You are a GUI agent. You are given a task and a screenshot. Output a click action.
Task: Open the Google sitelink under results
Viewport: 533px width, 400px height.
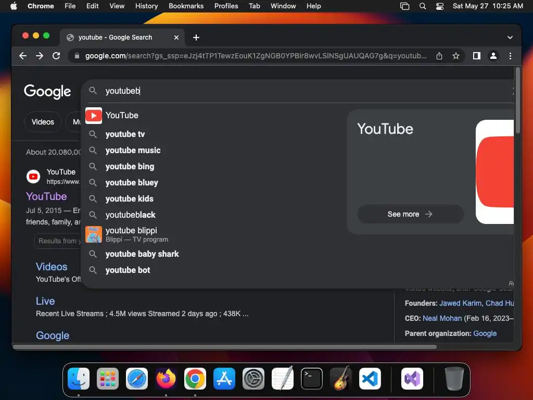53,335
